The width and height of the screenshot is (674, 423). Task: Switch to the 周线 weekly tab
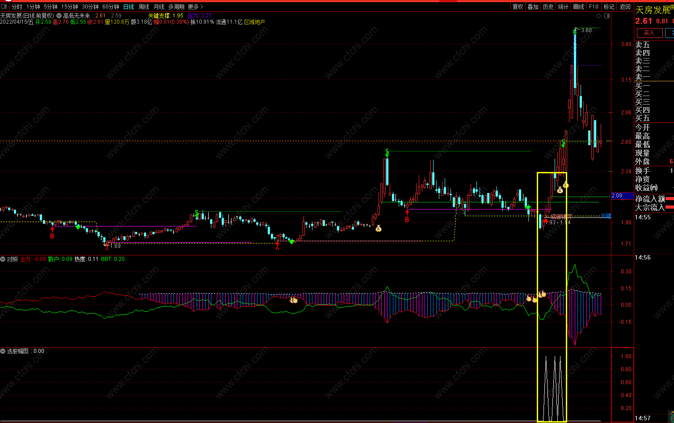pos(144,7)
